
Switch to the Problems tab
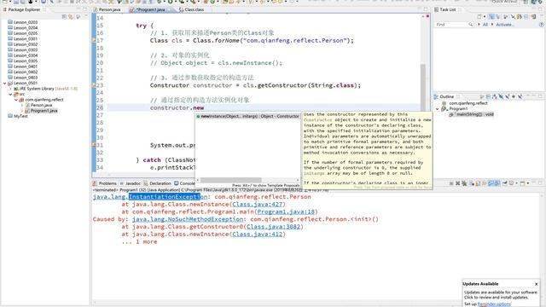tap(104, 183)
